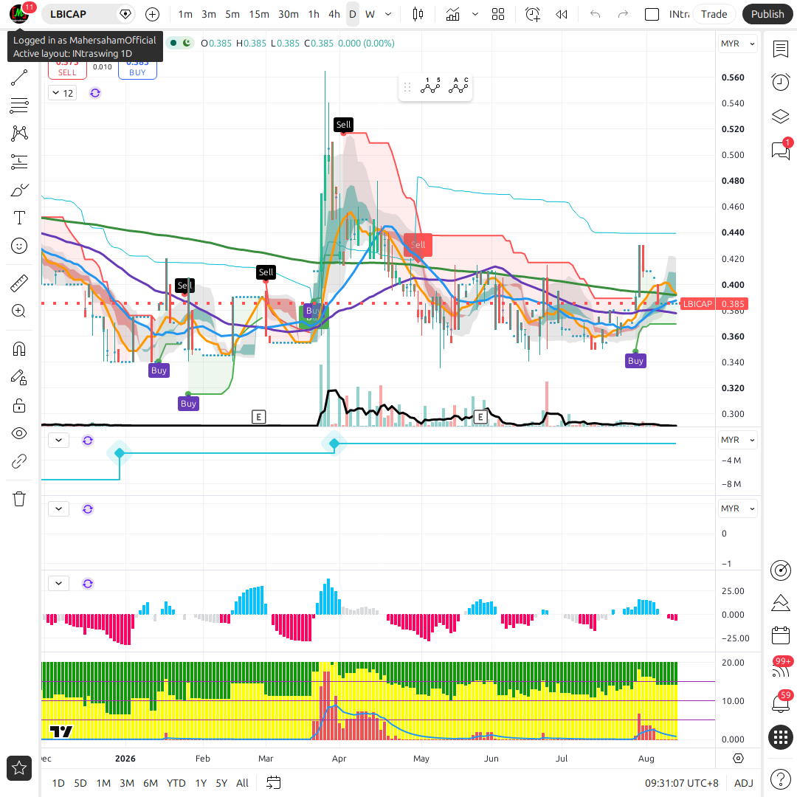Open the watchlist panel
Screen dimensions: 797x797
781,49
